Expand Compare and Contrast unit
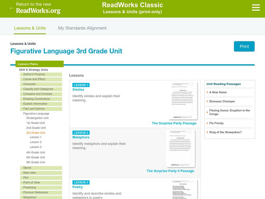Screen dimensions: 265x199 41,94
